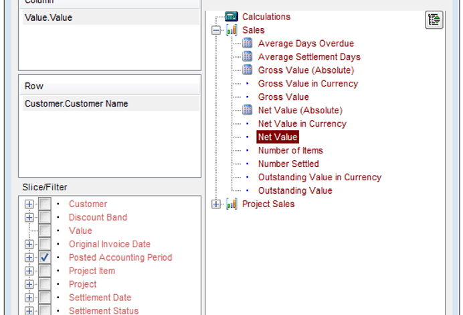Screen dimensions: 463x315
Task: Click the Gross Value (Absolute) calculator icon
Action: click(248, 70)
